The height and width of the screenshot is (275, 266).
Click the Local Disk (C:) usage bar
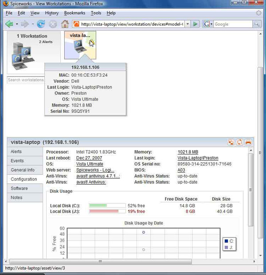[107, 205]
